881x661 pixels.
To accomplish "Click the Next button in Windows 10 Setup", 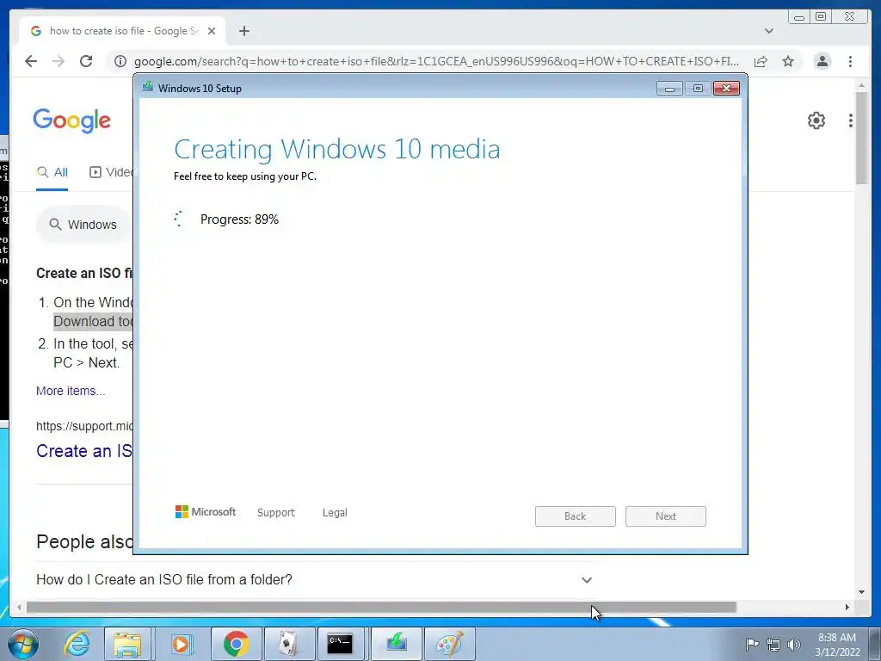I will (666, 516).
